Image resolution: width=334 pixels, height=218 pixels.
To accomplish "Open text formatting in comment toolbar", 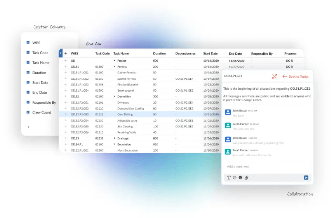I will coord(229,178).
